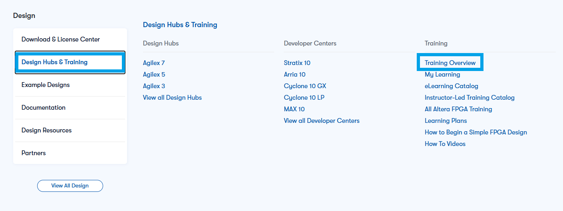563x211 pixels.
Task: Click View all Design Hubs link
Action: pos(172,98)
